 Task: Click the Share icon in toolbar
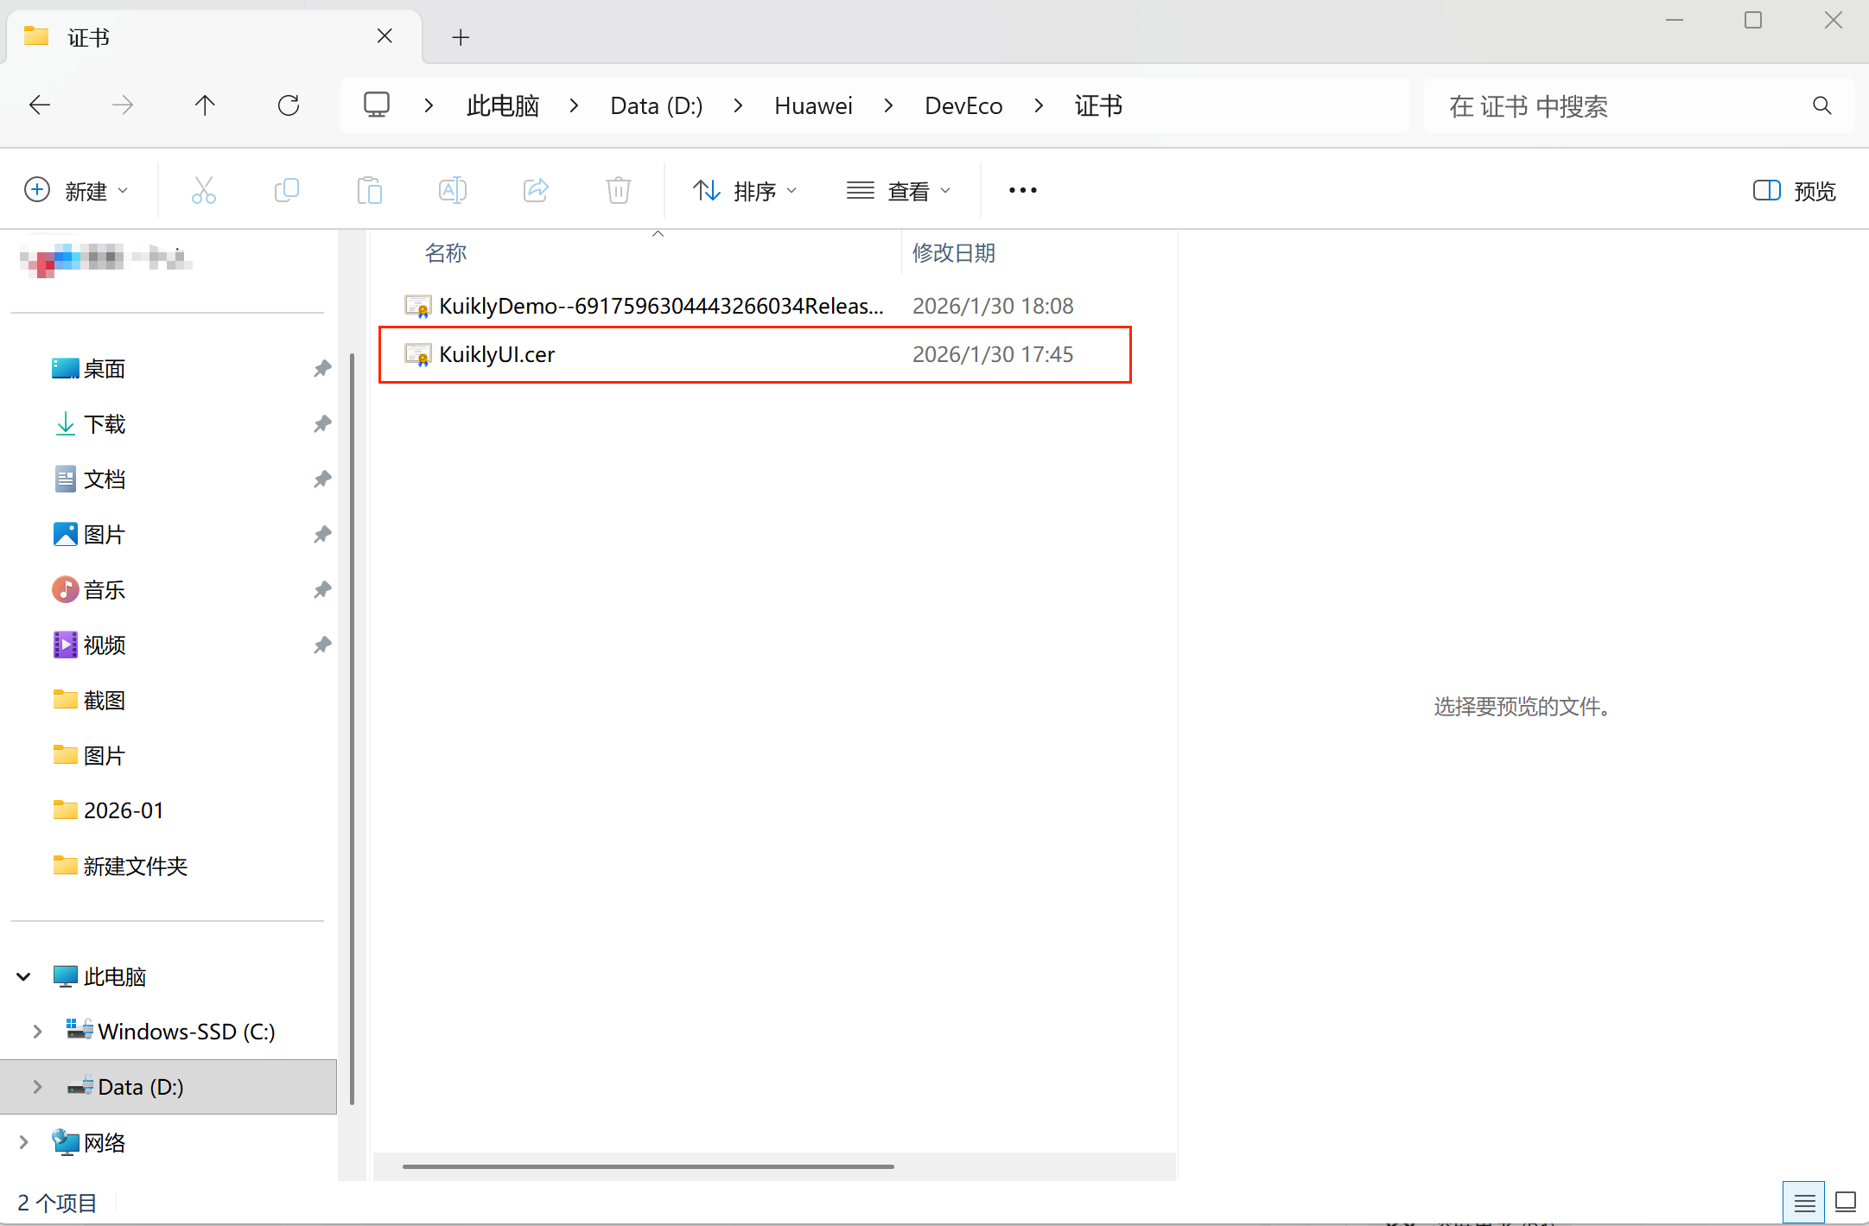(x=536, y=190)
